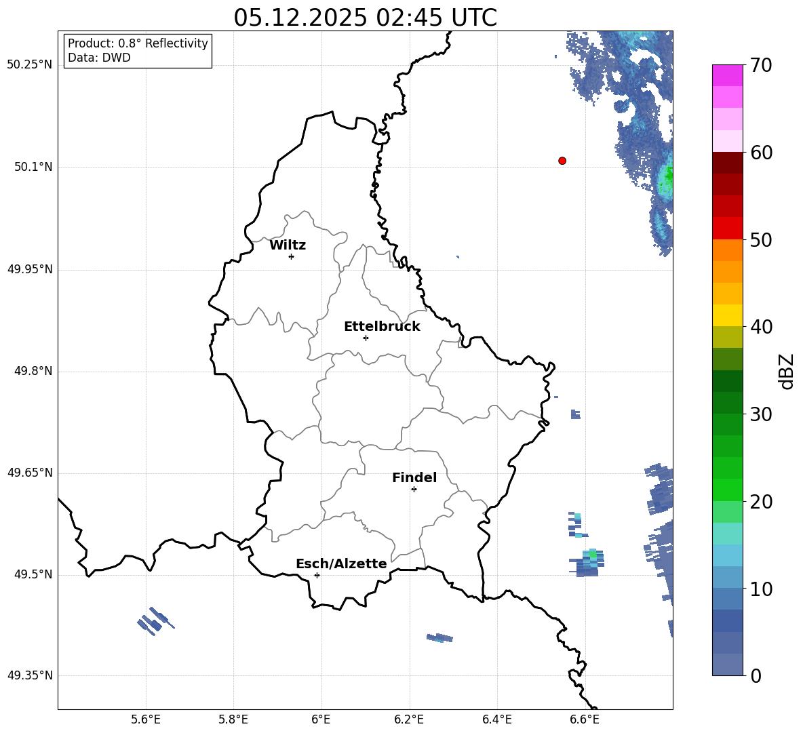
Task: Click the colorbar value 40
Action: coord(761,327)
